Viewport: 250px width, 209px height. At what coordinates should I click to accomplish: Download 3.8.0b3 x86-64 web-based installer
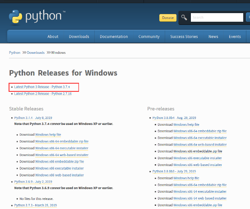coord(200,198)
